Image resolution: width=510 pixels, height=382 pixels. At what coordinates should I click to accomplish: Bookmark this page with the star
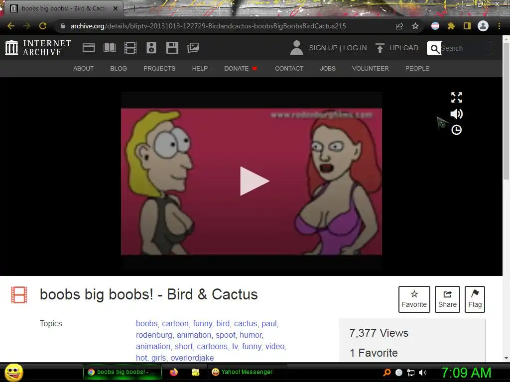pos(415,26)
